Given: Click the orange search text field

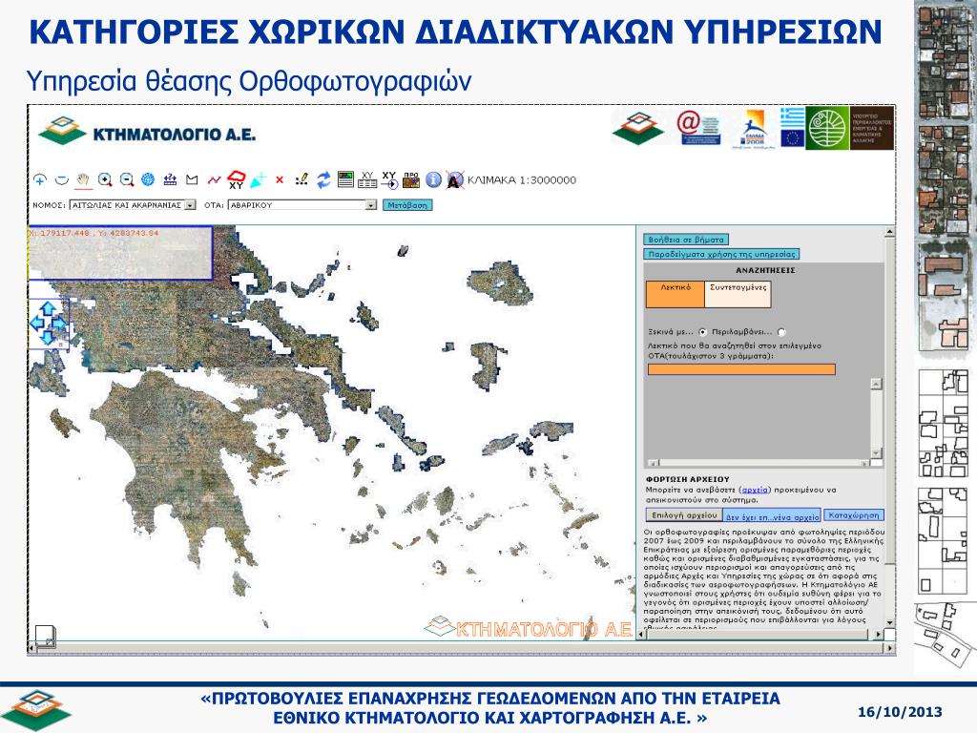Looking at the screenshot, I should (741, 369).
